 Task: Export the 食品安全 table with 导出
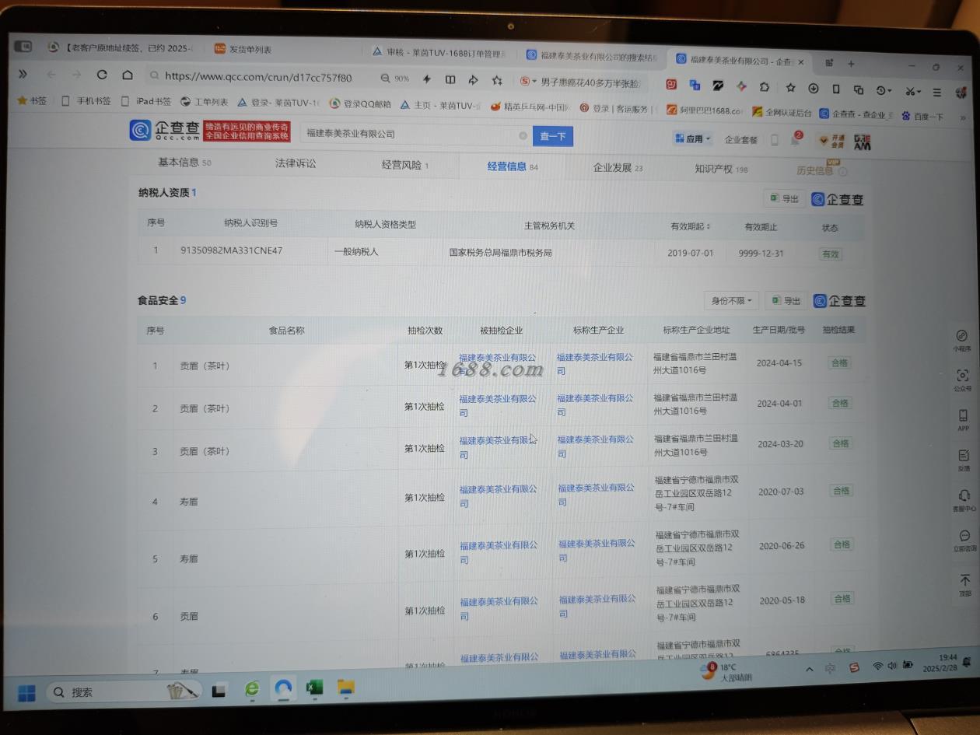(786, 301)
